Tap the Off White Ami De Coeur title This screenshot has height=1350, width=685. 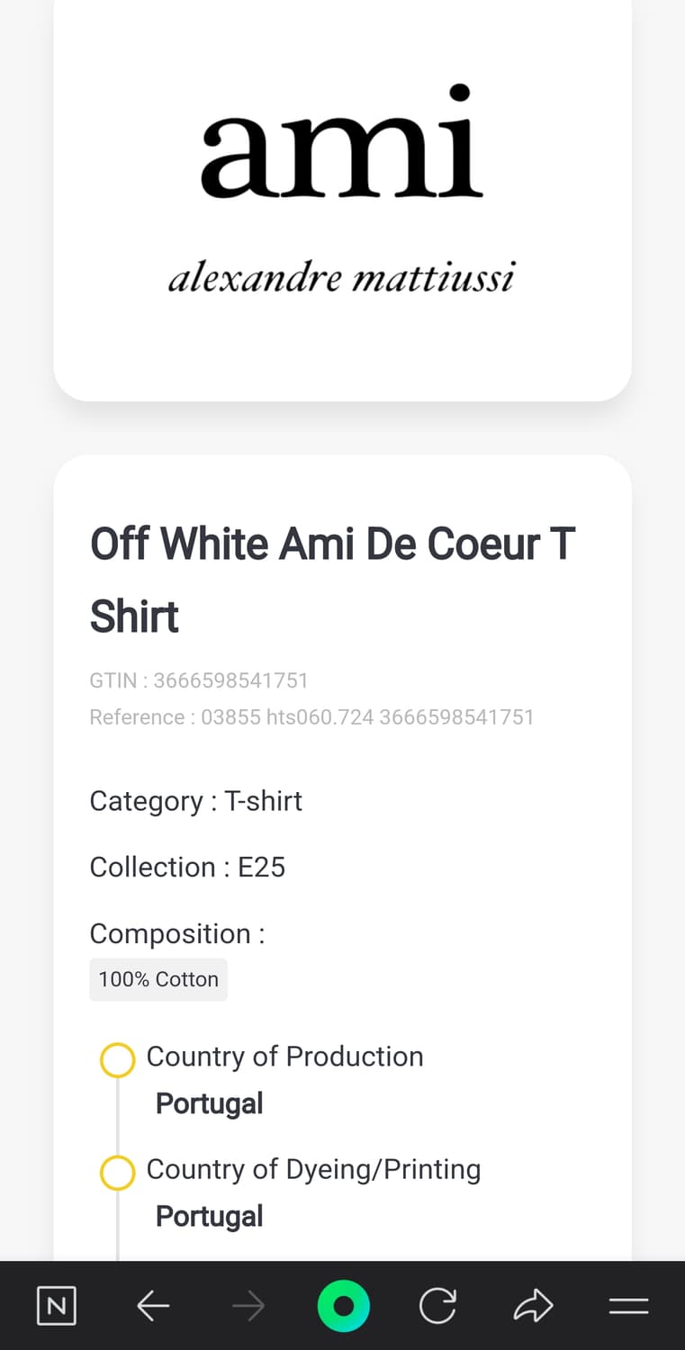point(332,580)
